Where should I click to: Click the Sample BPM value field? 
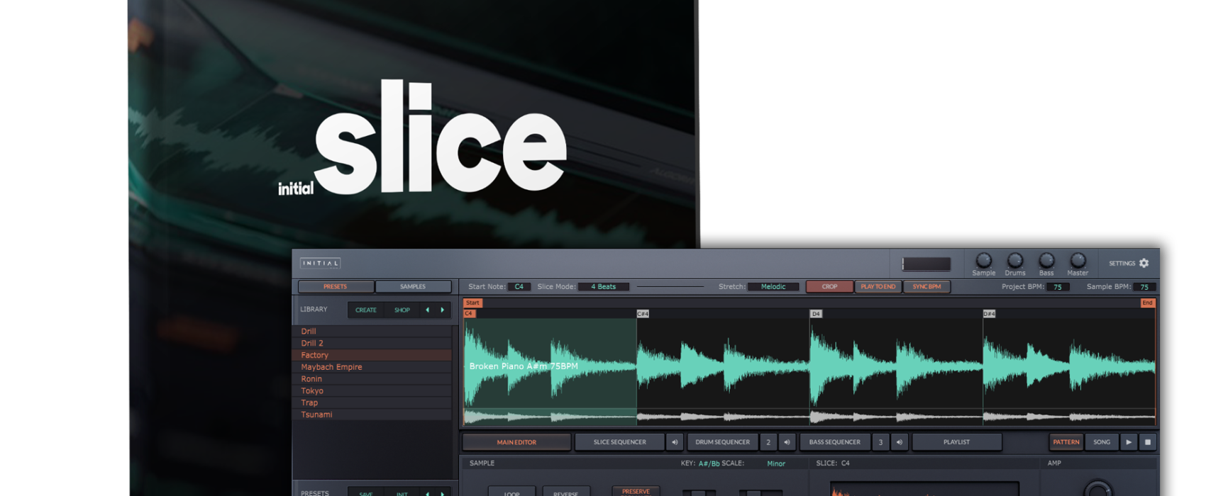tap(1144, 287)
